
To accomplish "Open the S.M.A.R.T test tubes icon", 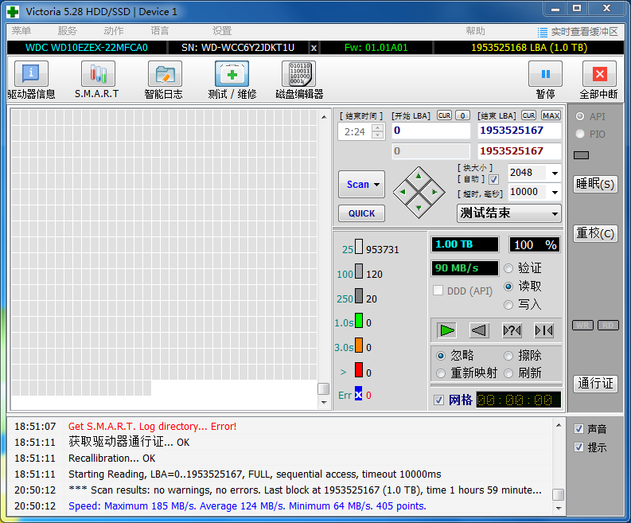I will pos(98,74).
